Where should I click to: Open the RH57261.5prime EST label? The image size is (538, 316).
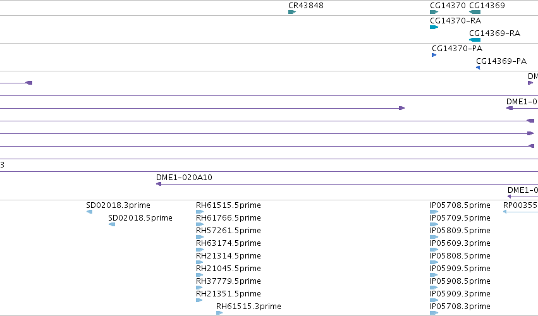228,231
